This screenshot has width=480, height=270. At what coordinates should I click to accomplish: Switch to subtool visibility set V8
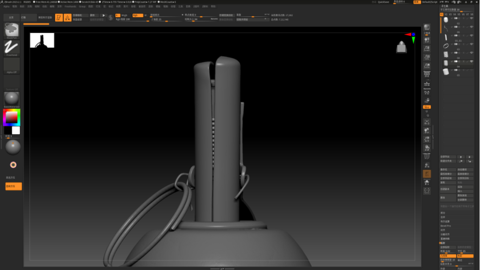[x=472, y=14]
